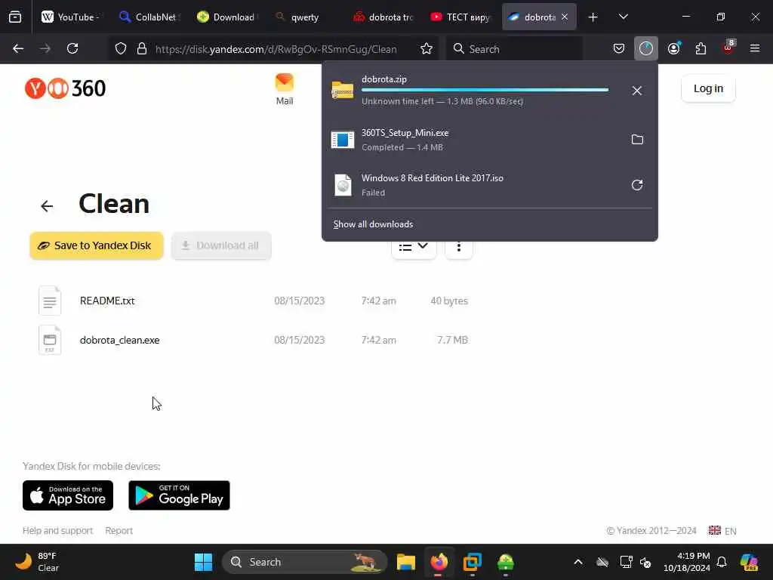Viewport: 773px width, 580px height.
Task: Retry Windows 8 Red Edition iso download
Action: point(637,185)
